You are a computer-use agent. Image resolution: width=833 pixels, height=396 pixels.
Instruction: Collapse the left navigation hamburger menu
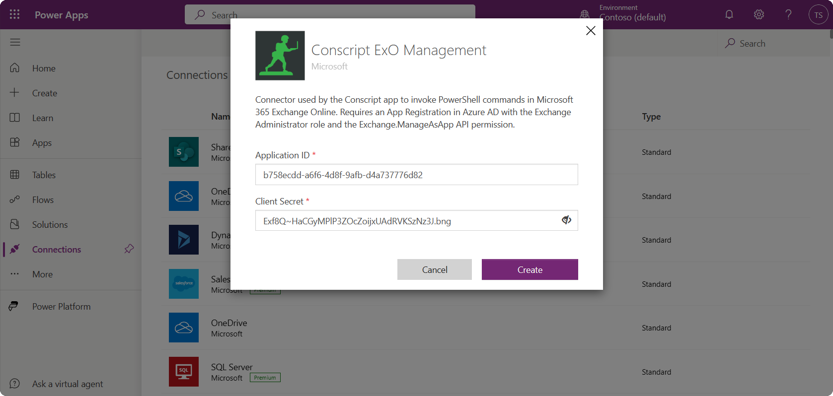[x=15, y=42]
